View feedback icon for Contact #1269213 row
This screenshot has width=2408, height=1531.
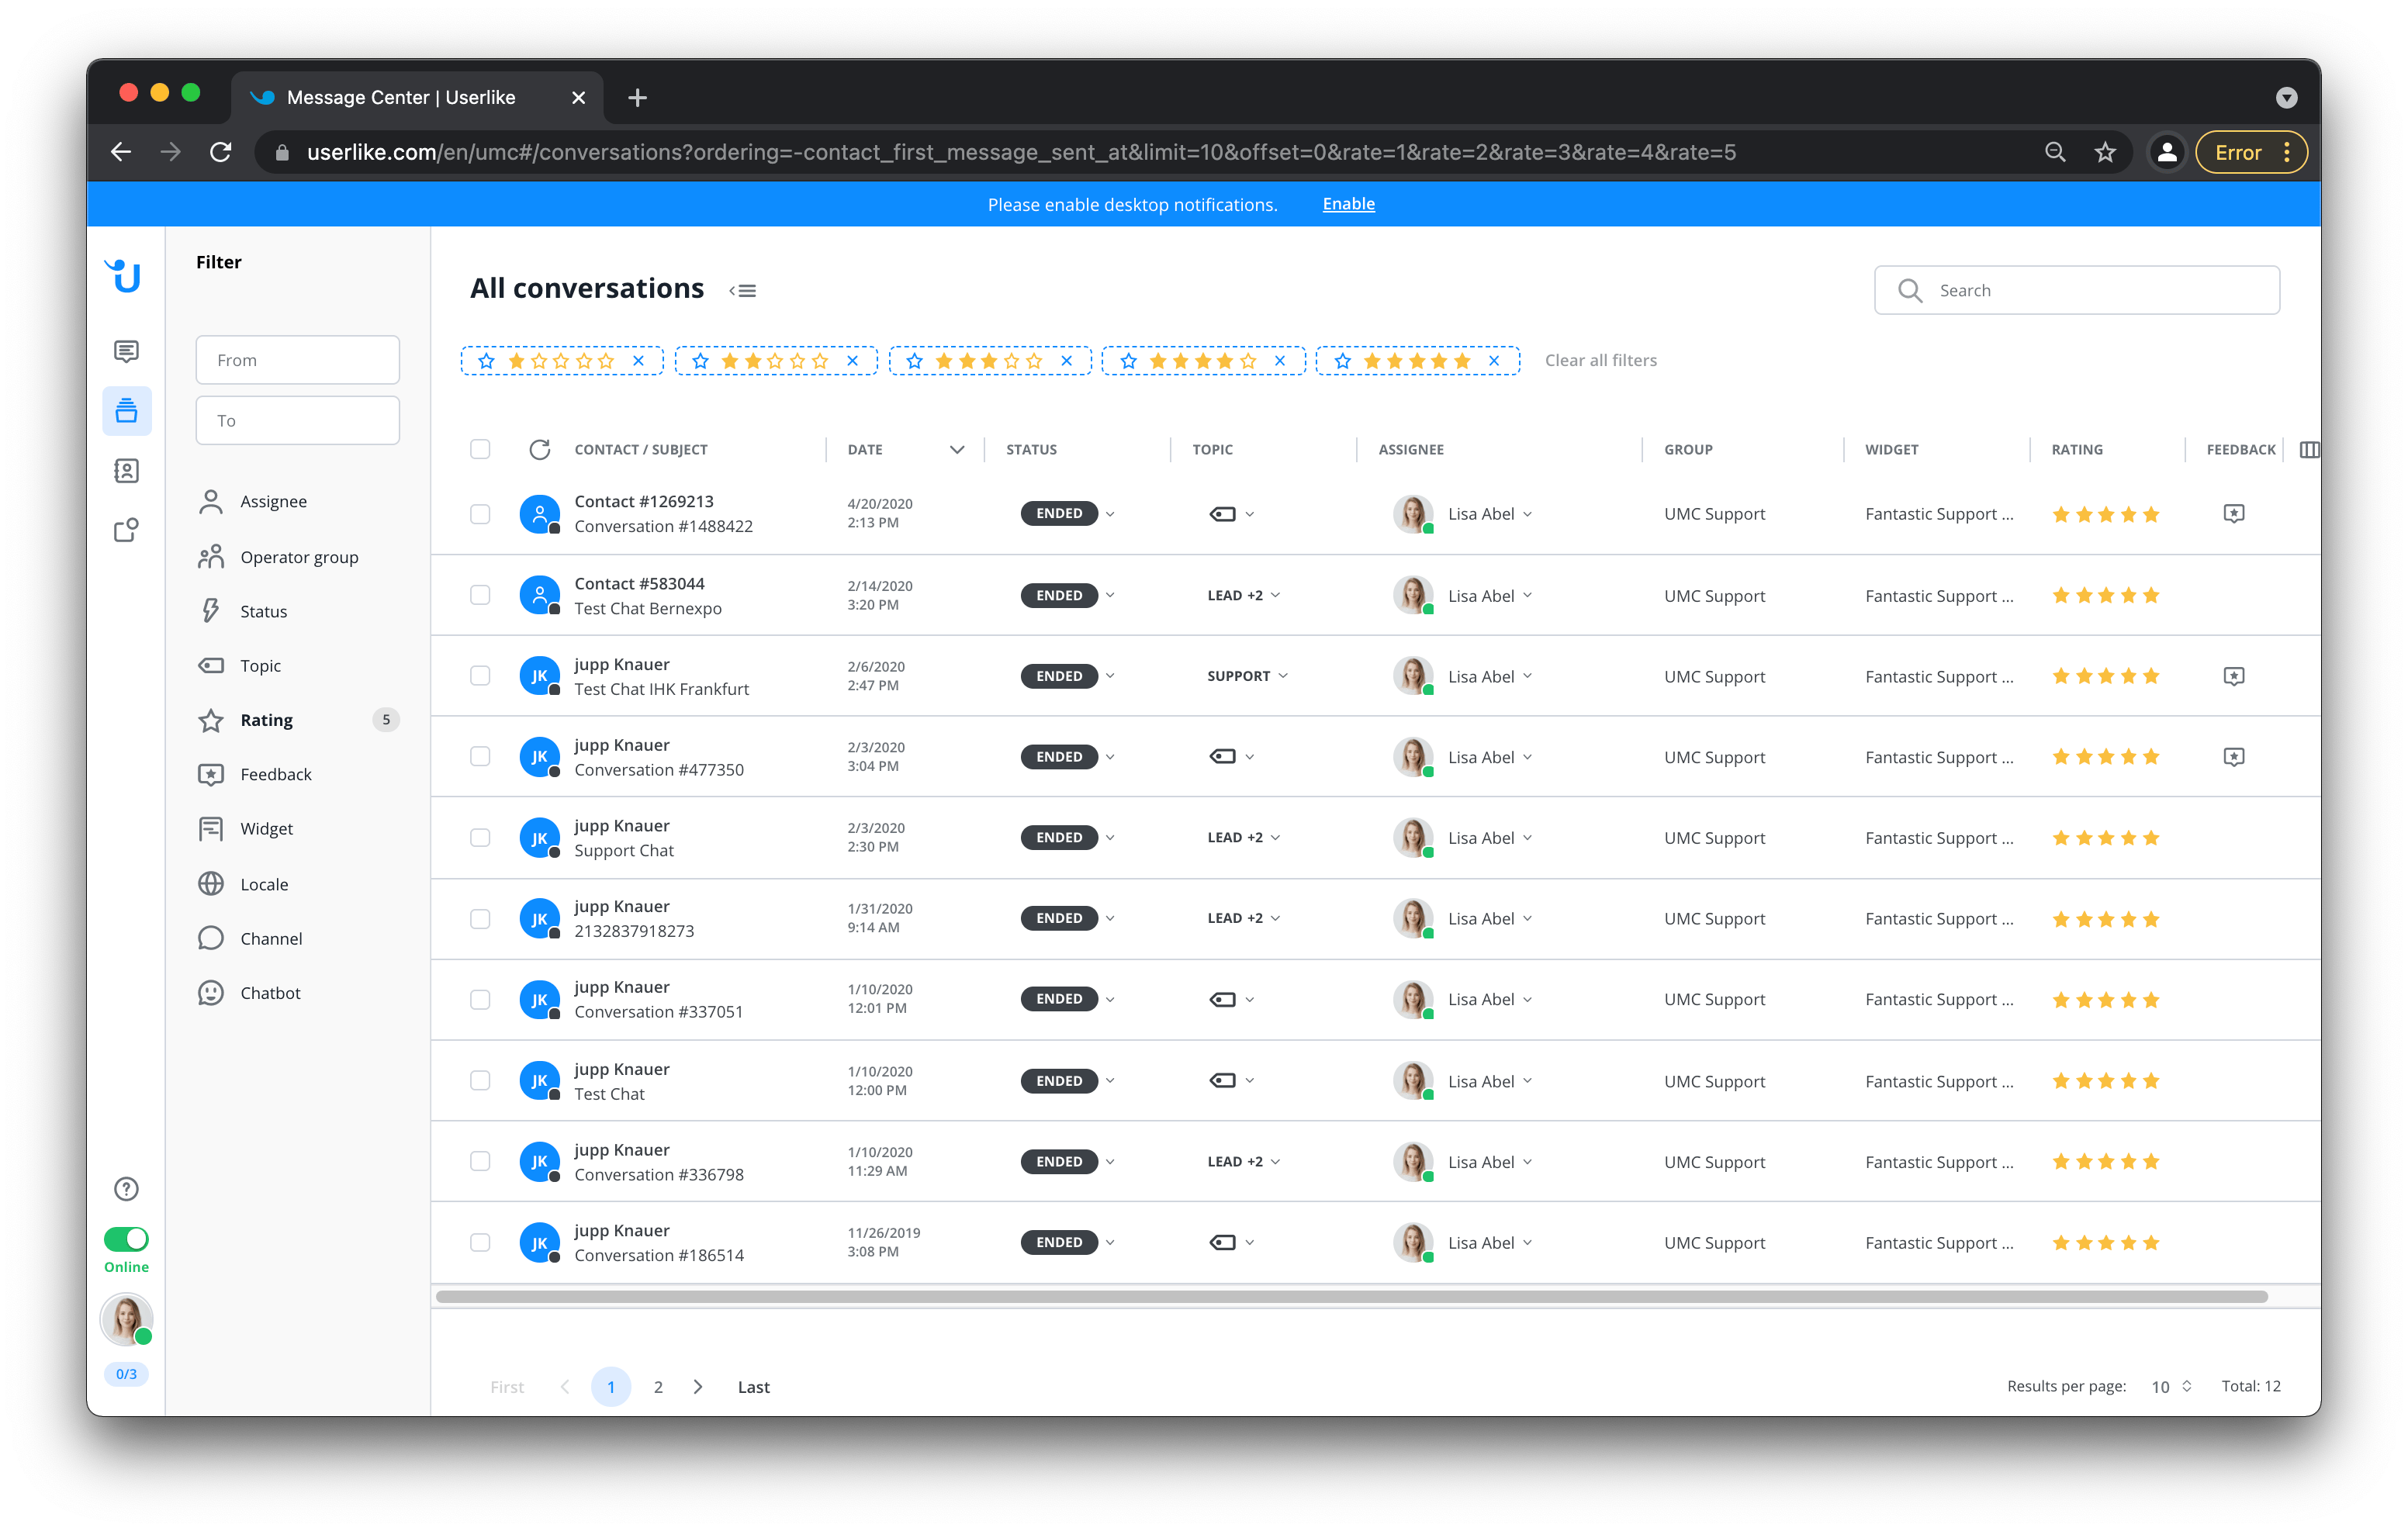(x=2233, y=513)
